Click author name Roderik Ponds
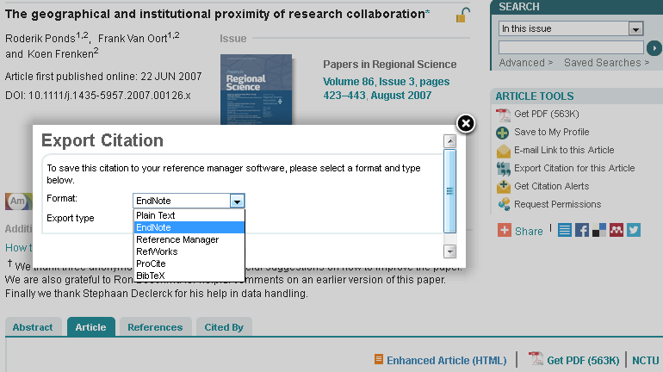 [40, 39]
